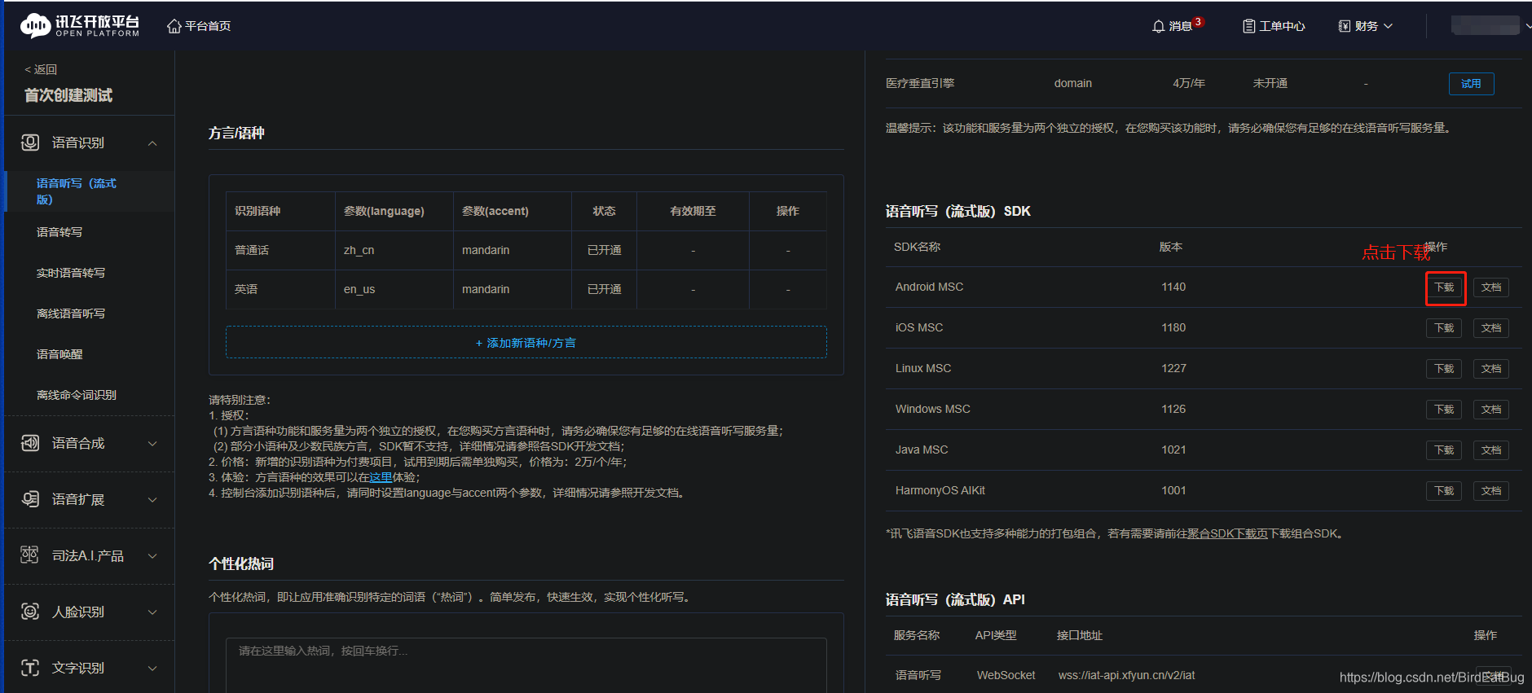Open the Linux MSC 文档 button
The height and width of the screenshot is (693, 1532).
(x=1491, y=369)
